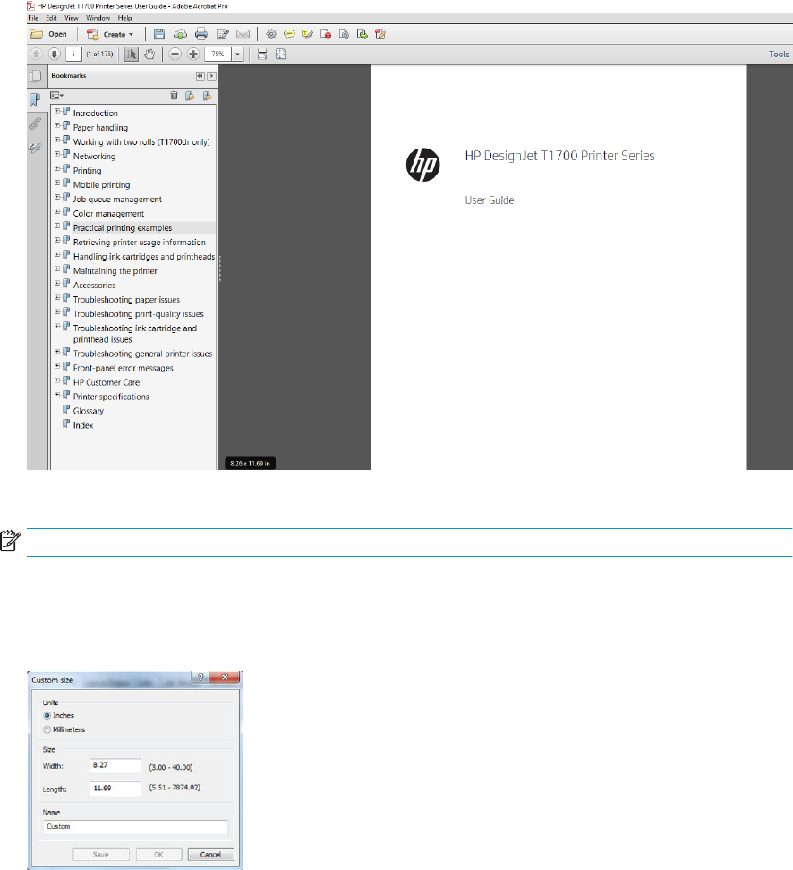Expand the Introduction bookmark
The image size is (793, 870).
pyautogui.click(x=57, y=111)
